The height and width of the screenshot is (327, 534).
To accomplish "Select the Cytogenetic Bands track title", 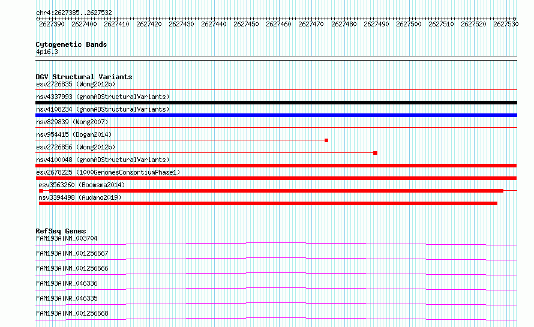I will click(x=71, y=44).
